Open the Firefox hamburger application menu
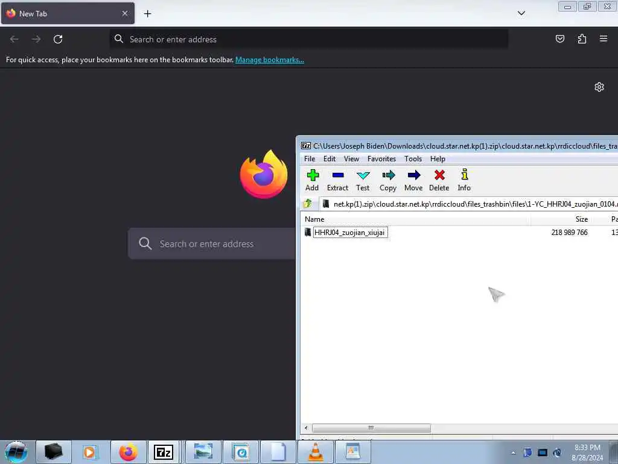Image resolution: width=618 pixels, height=464 pixels. (x=604, y=39)
